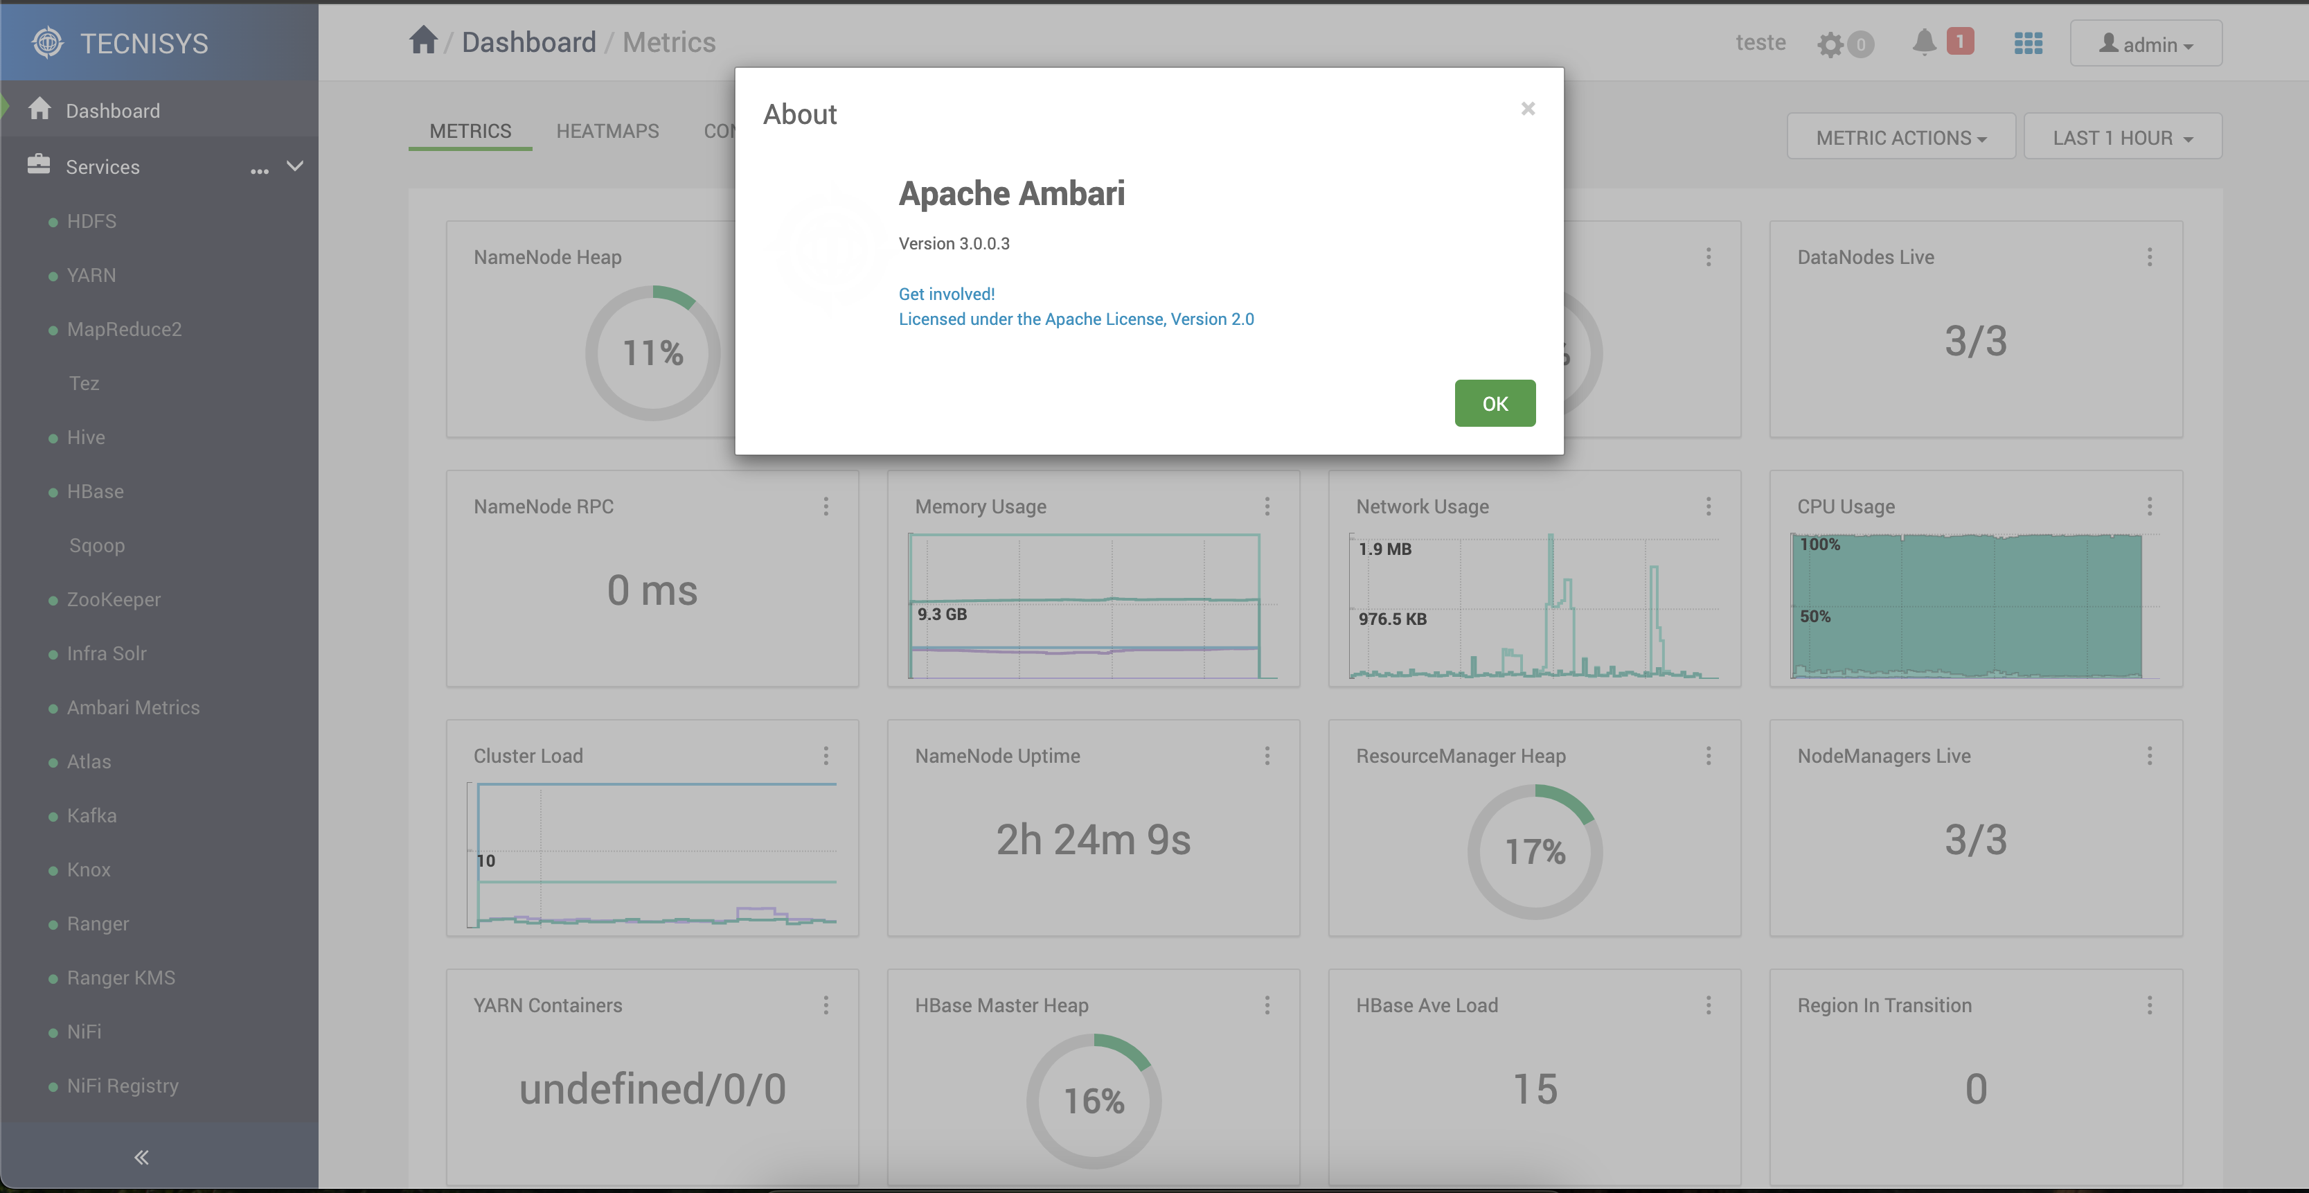Click the NameNode Heap 11% gauge

pyautogui.click(x=654, y=353)
